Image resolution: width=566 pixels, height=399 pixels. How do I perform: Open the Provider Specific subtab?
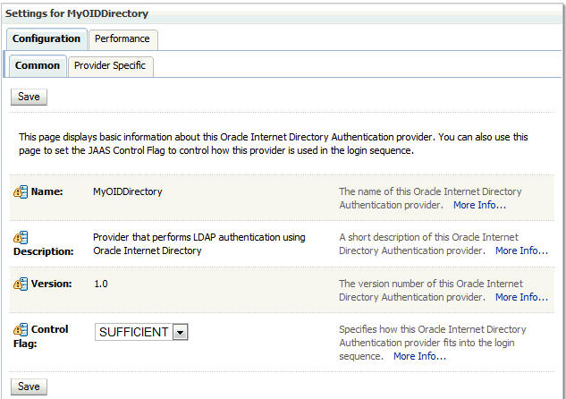(110, 66)
